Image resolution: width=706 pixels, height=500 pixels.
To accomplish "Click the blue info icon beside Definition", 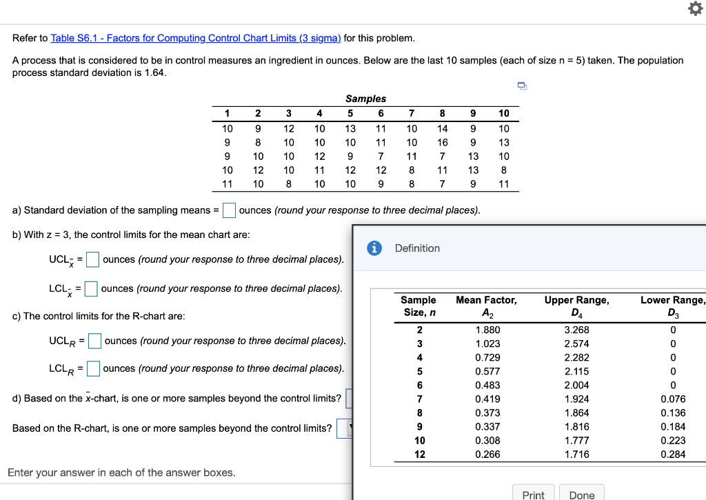I will 374,248.
